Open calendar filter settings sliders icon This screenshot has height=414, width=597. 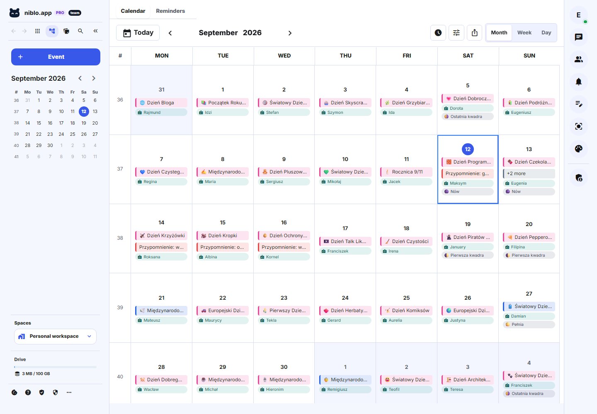tap(456, 33)
